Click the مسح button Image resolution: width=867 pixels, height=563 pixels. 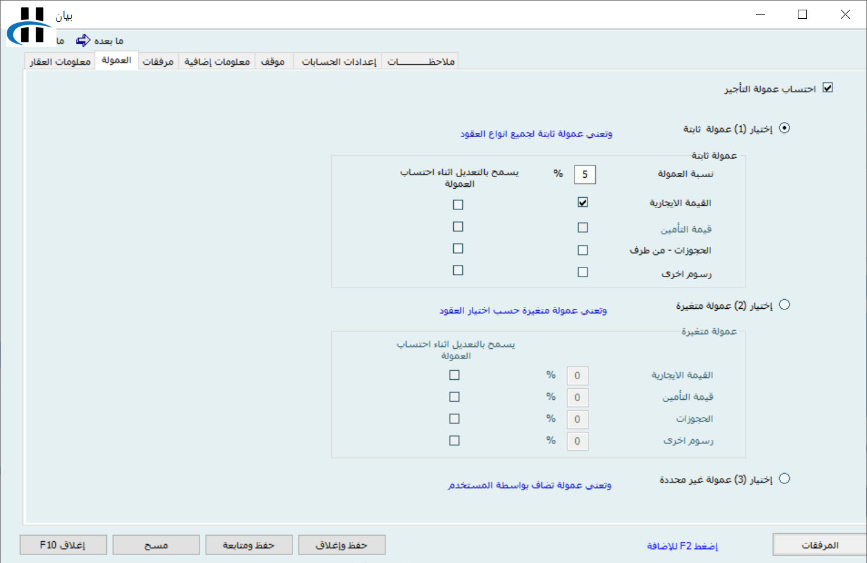coord(156,545)
